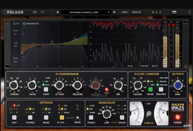Select the B state slot
Screen dimensions: 193x131
(x=160, y=12)
